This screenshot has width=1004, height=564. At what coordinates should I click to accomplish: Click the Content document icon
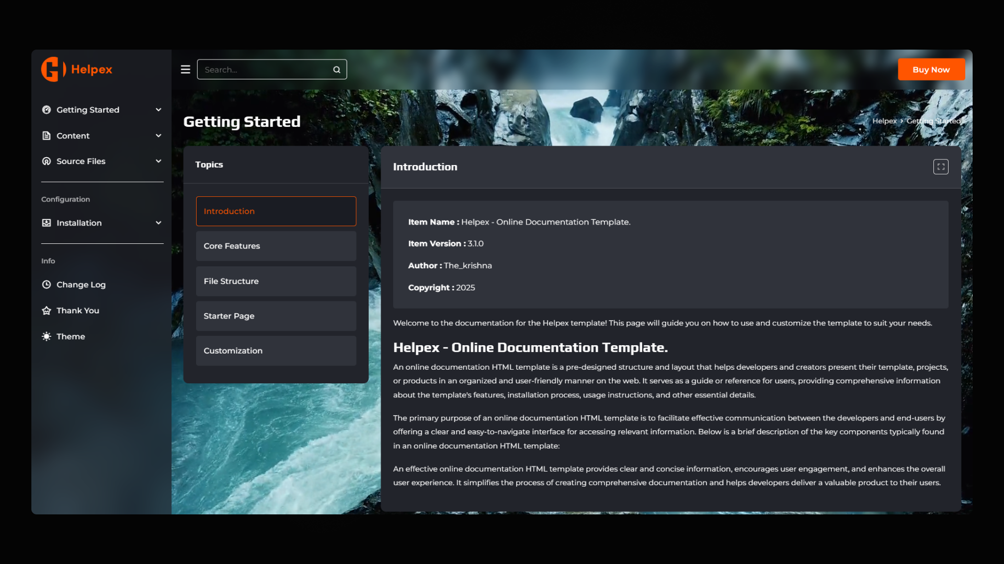(x=47, y=136)
